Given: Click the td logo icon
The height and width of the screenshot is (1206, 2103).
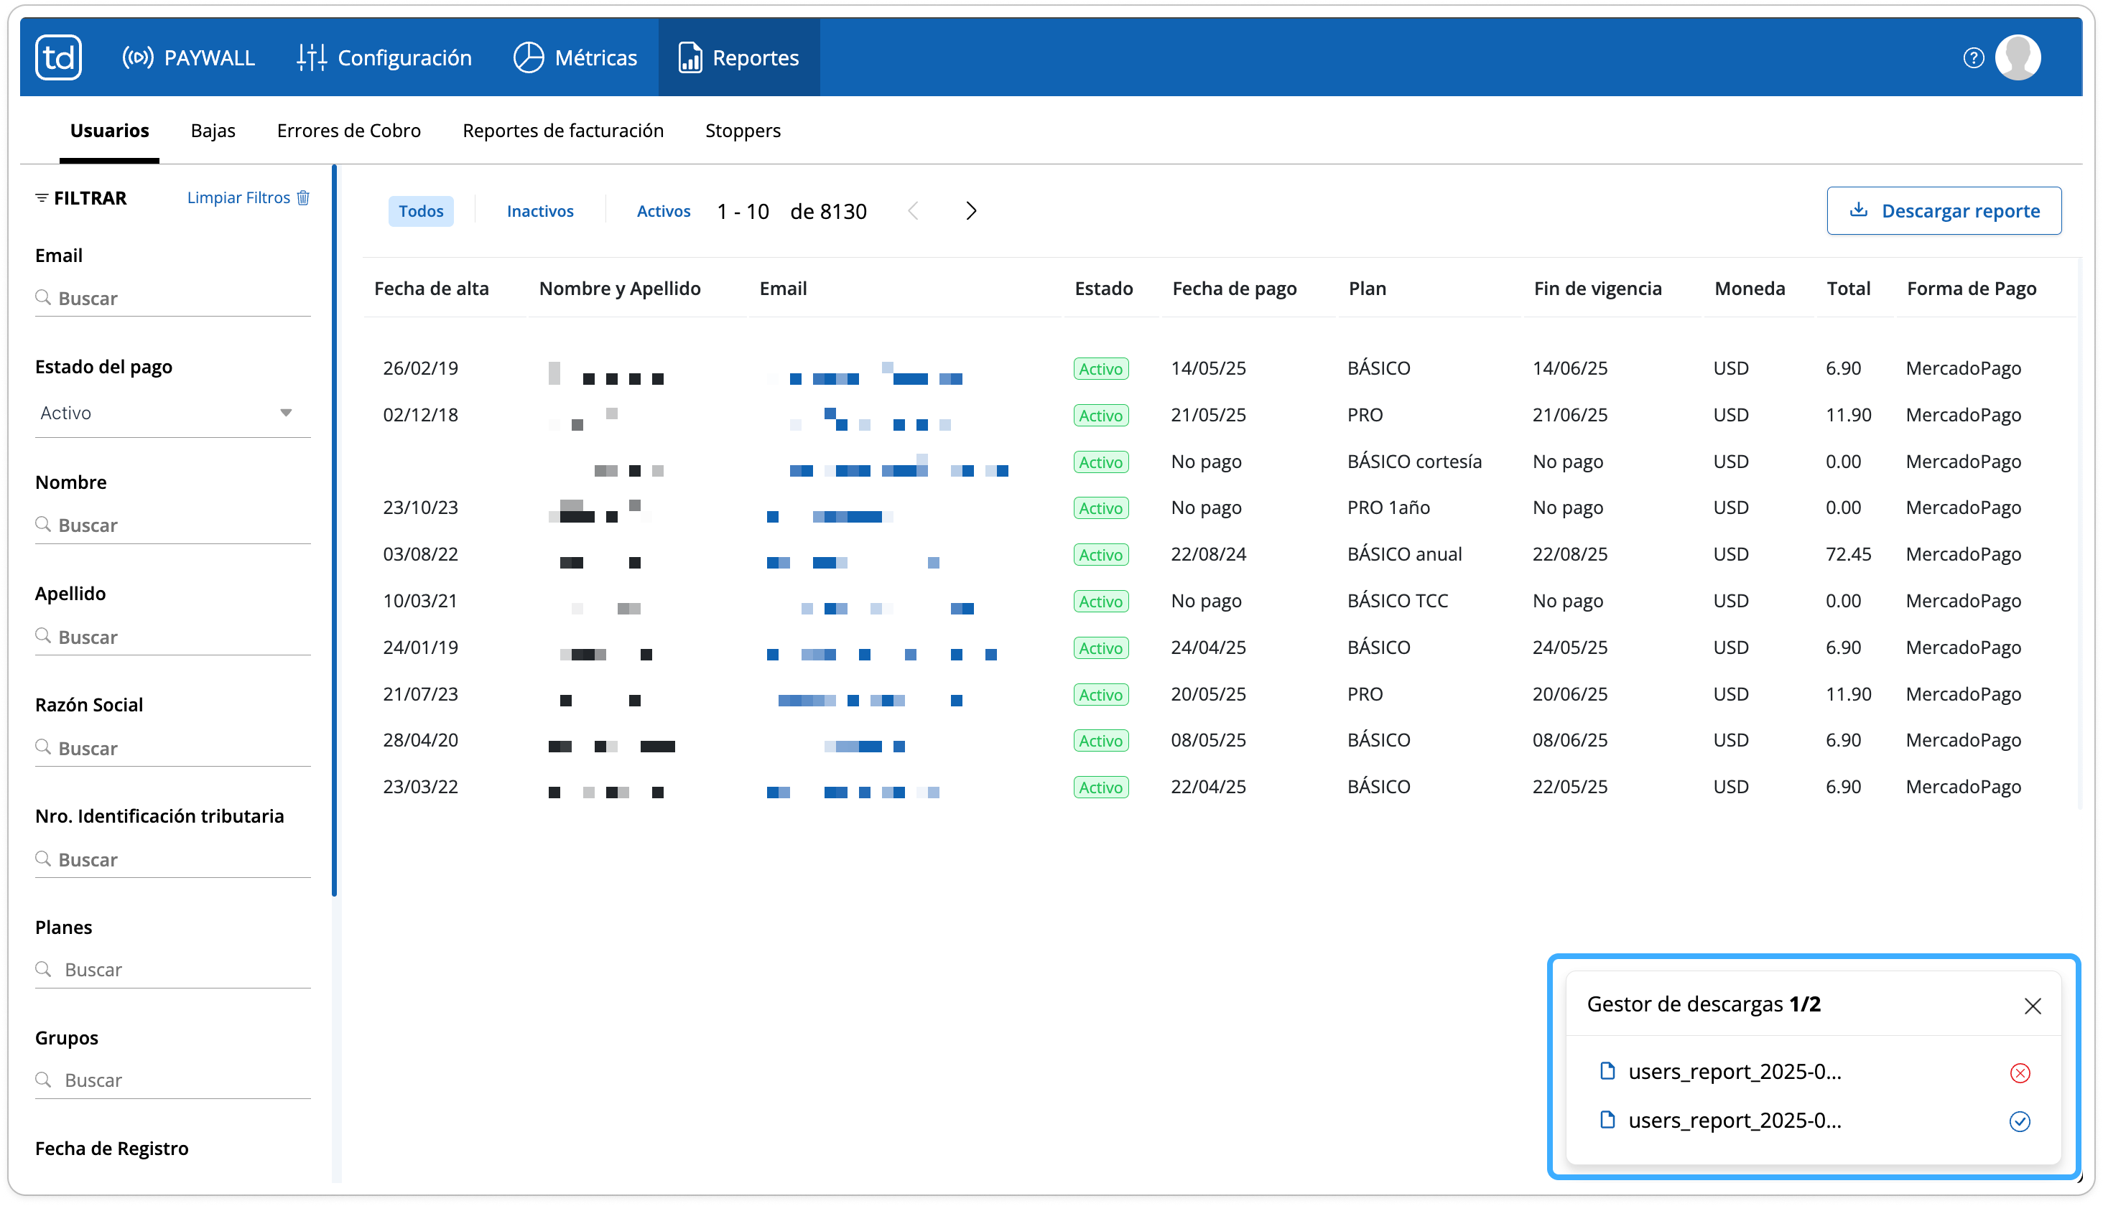Looking at the screenshot, I should tap(58, 57).
